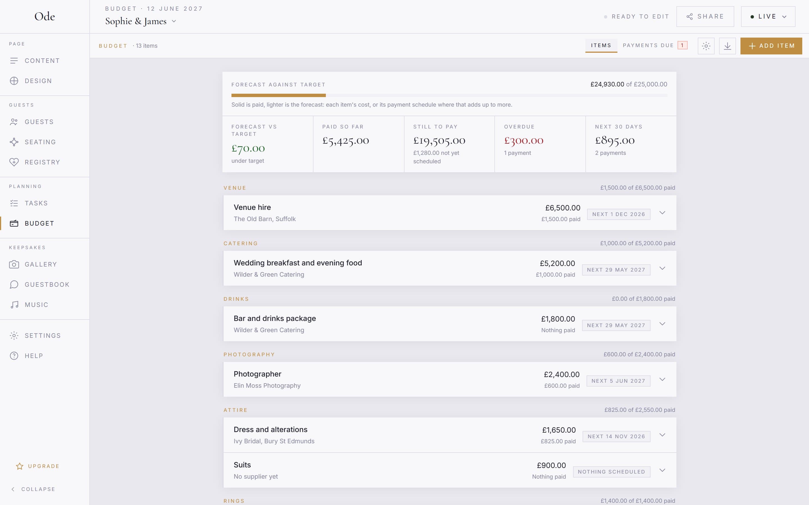Expand Wedding breakfast and evening food row
This screenshot has width=809, height=505.
tap(662, 268)
